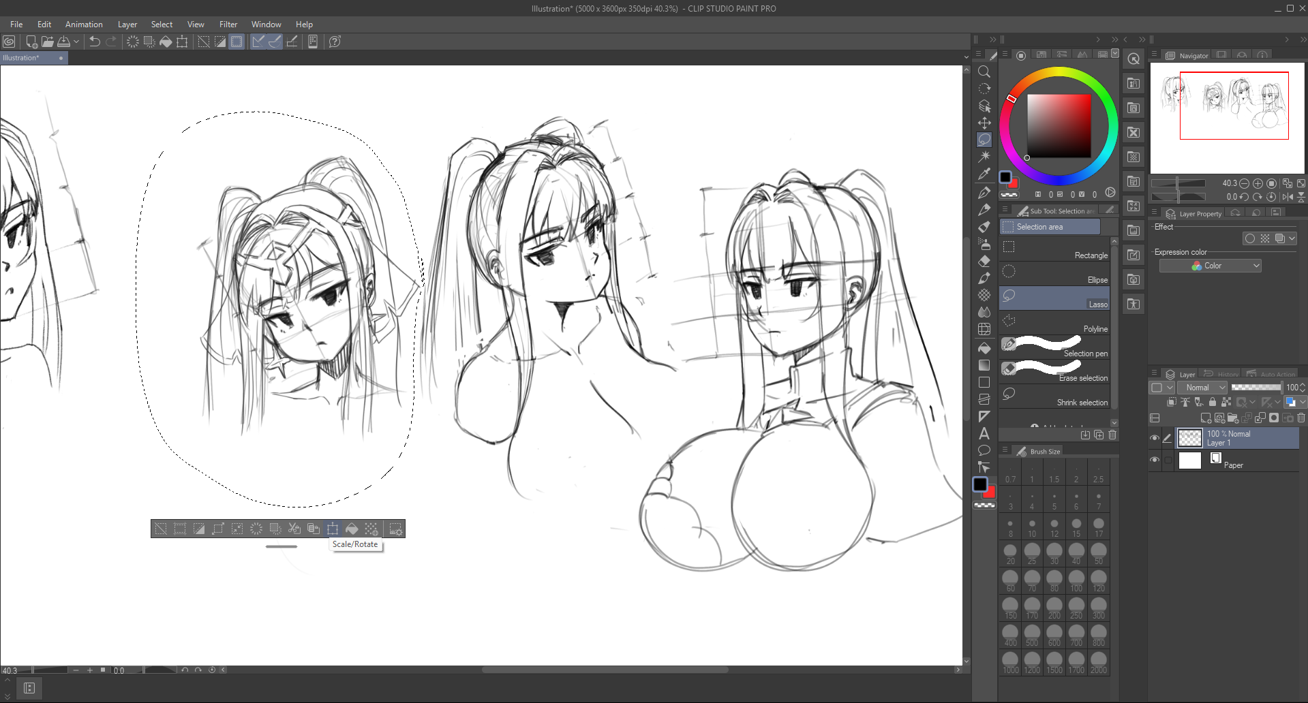Open the Layer palette hamburger menu

point(1155,373)
